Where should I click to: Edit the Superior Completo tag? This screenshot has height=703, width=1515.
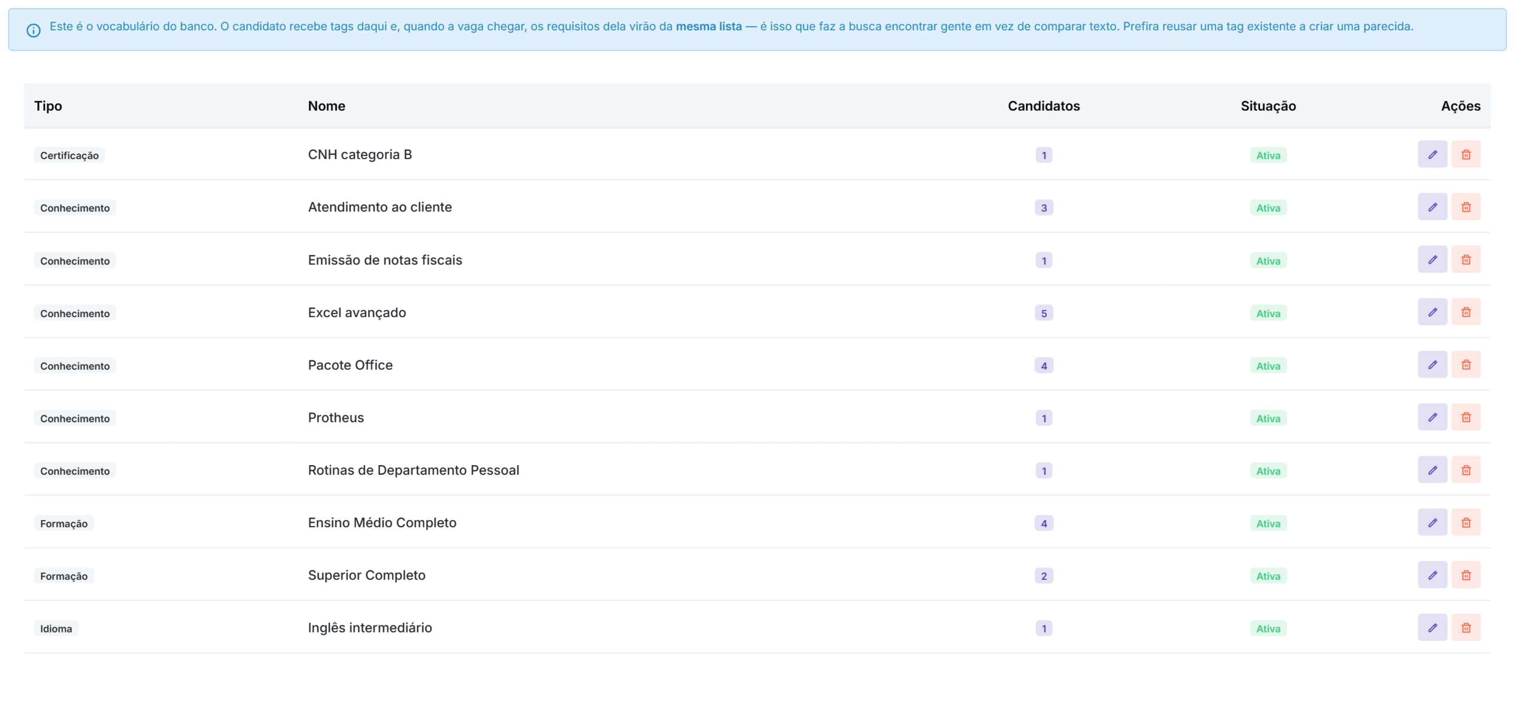coord(1432,575)
